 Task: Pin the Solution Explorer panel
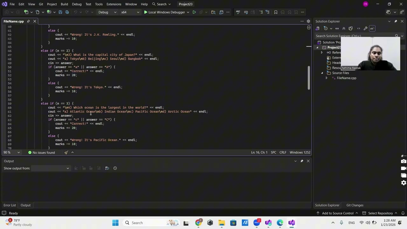coord(396,21)
